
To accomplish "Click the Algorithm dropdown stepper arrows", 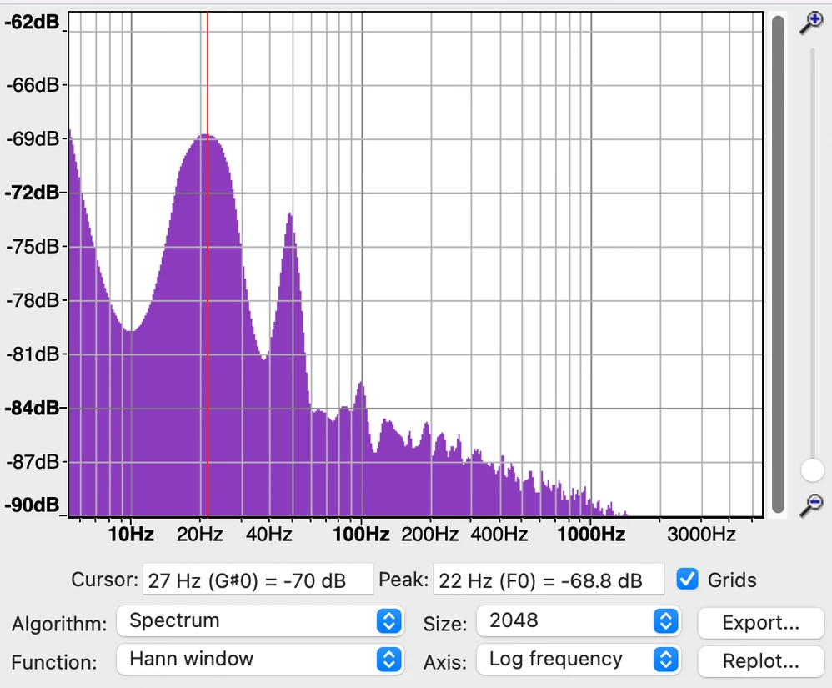I will click(389, 620).
